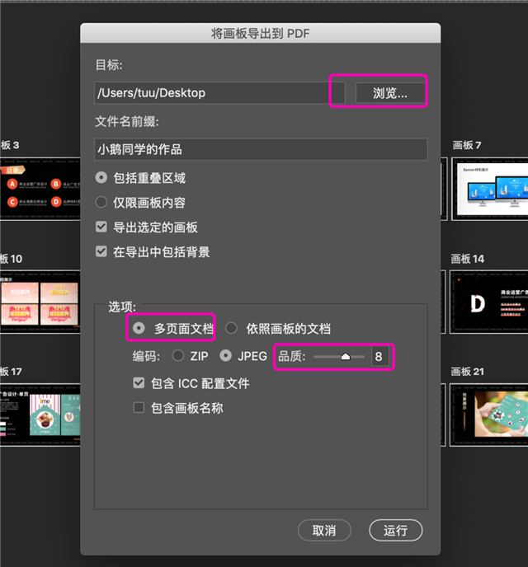Click the /Users/tuu/Desktop destination path field
The image size is (528, 567).
219,93
